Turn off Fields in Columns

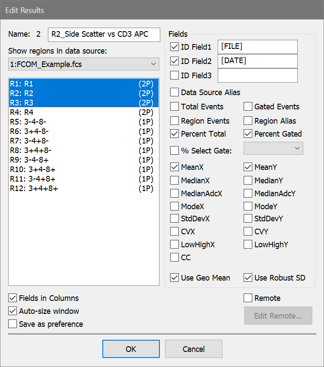13,298
